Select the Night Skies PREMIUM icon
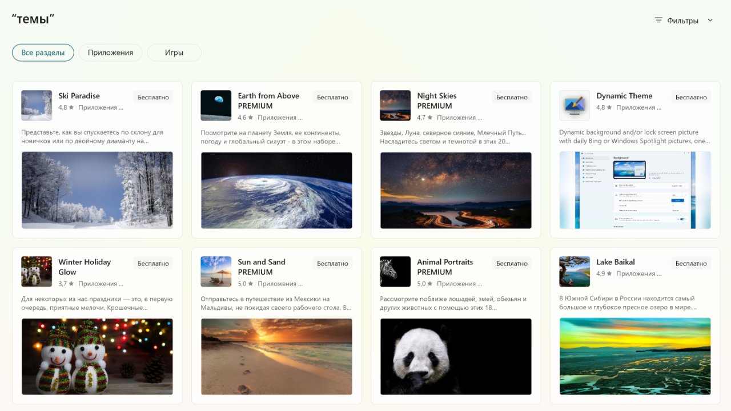Image resolution: width=731 pixels, height=411 pixels. point(395,106)
